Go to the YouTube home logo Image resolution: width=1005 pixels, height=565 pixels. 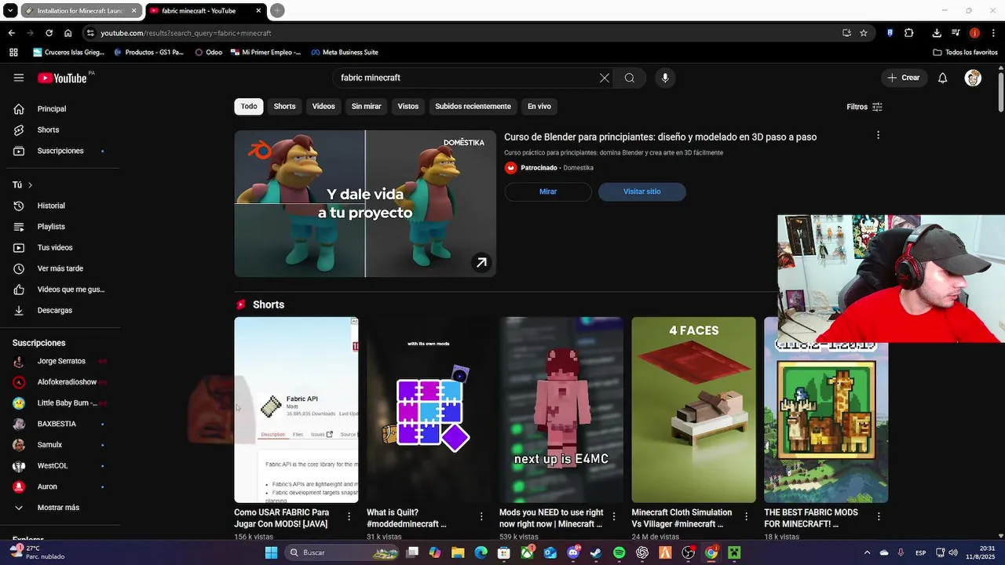point(62,78)
